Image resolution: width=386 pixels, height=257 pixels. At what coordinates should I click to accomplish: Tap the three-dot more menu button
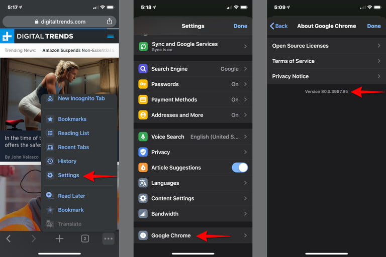109,238
